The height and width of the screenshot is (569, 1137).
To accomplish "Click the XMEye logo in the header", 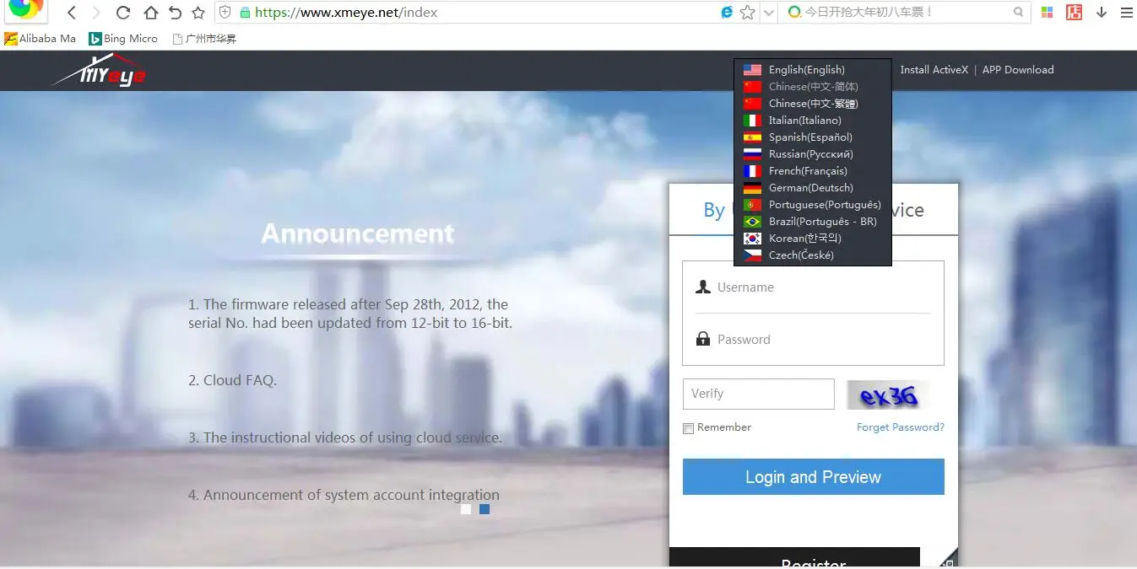I will pos(101,71).
